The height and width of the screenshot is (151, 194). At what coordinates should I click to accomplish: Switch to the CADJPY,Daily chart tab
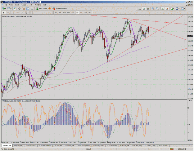pyautogui.click(x=150, y=146)
